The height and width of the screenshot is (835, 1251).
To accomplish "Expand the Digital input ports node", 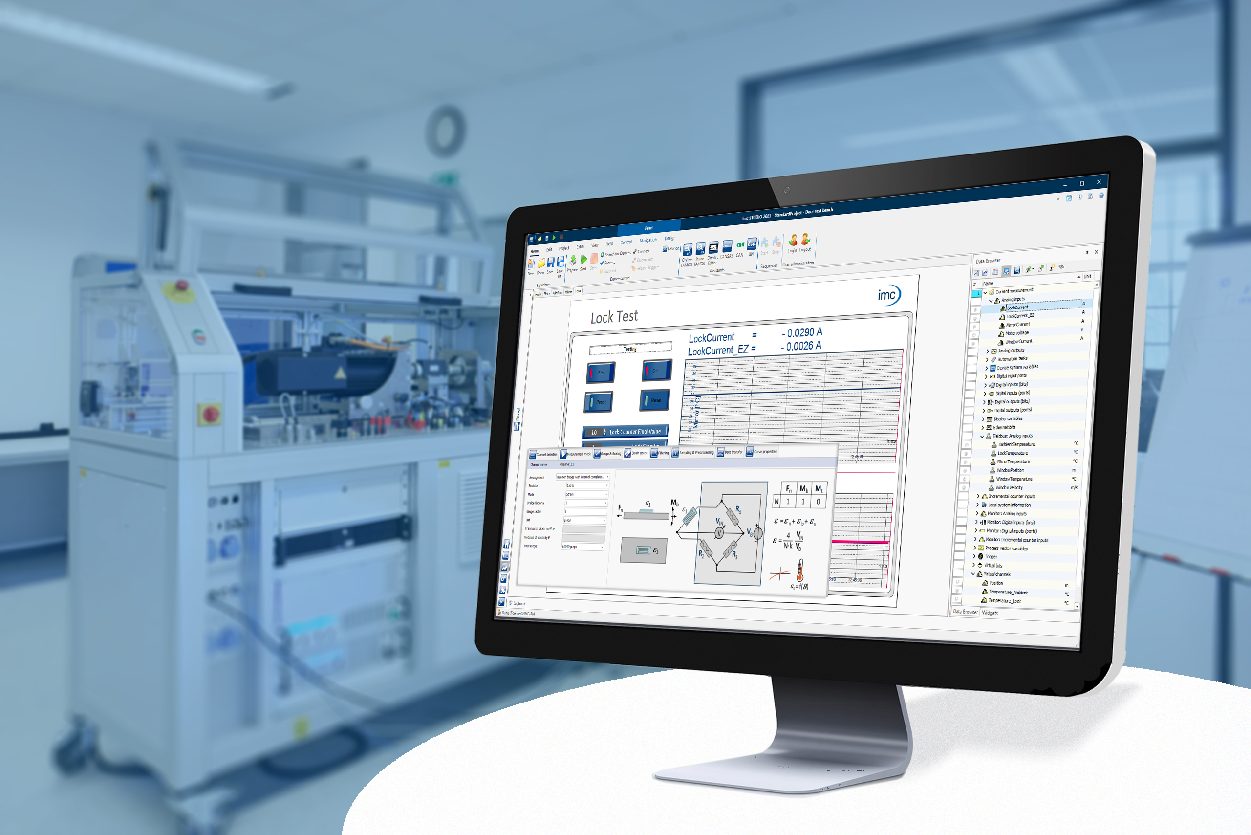I will (986, 376).
